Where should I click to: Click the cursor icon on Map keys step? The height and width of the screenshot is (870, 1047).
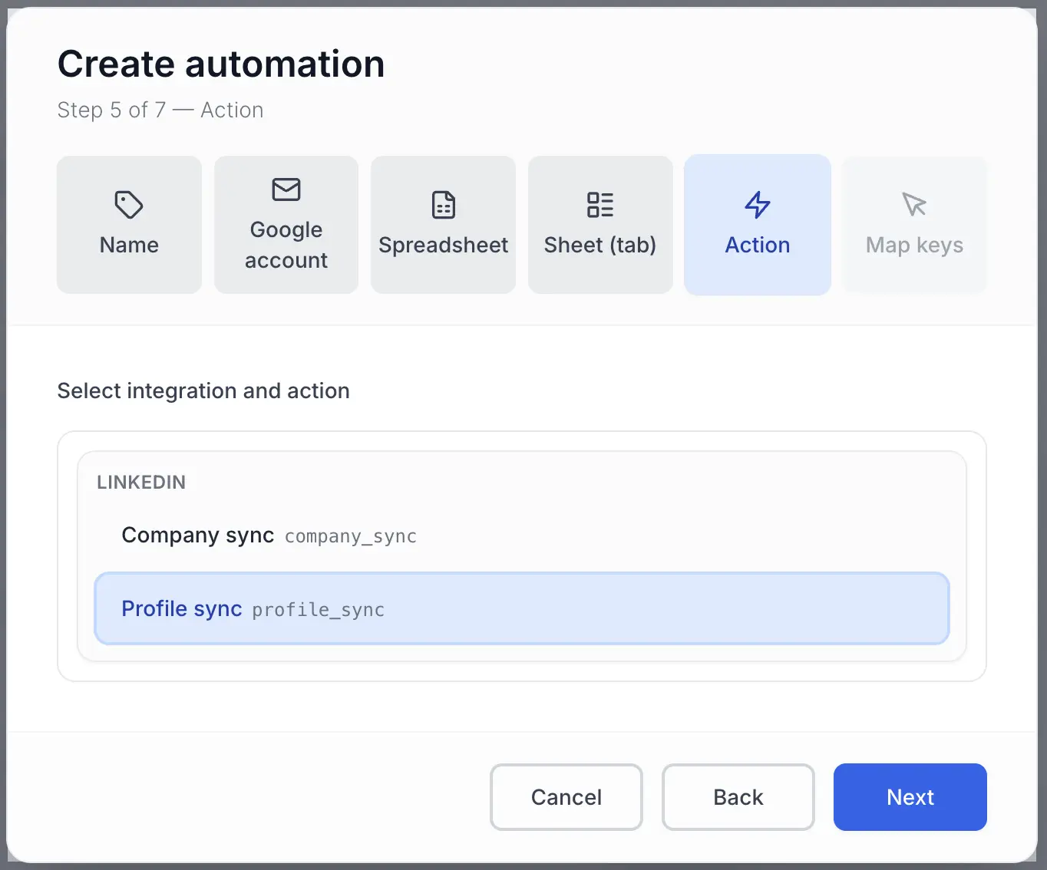click(914, 205)
